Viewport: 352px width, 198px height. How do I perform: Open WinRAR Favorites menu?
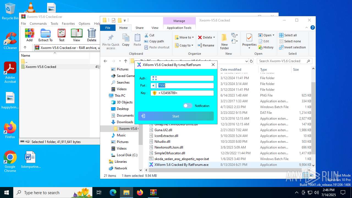tap(68, 24)
